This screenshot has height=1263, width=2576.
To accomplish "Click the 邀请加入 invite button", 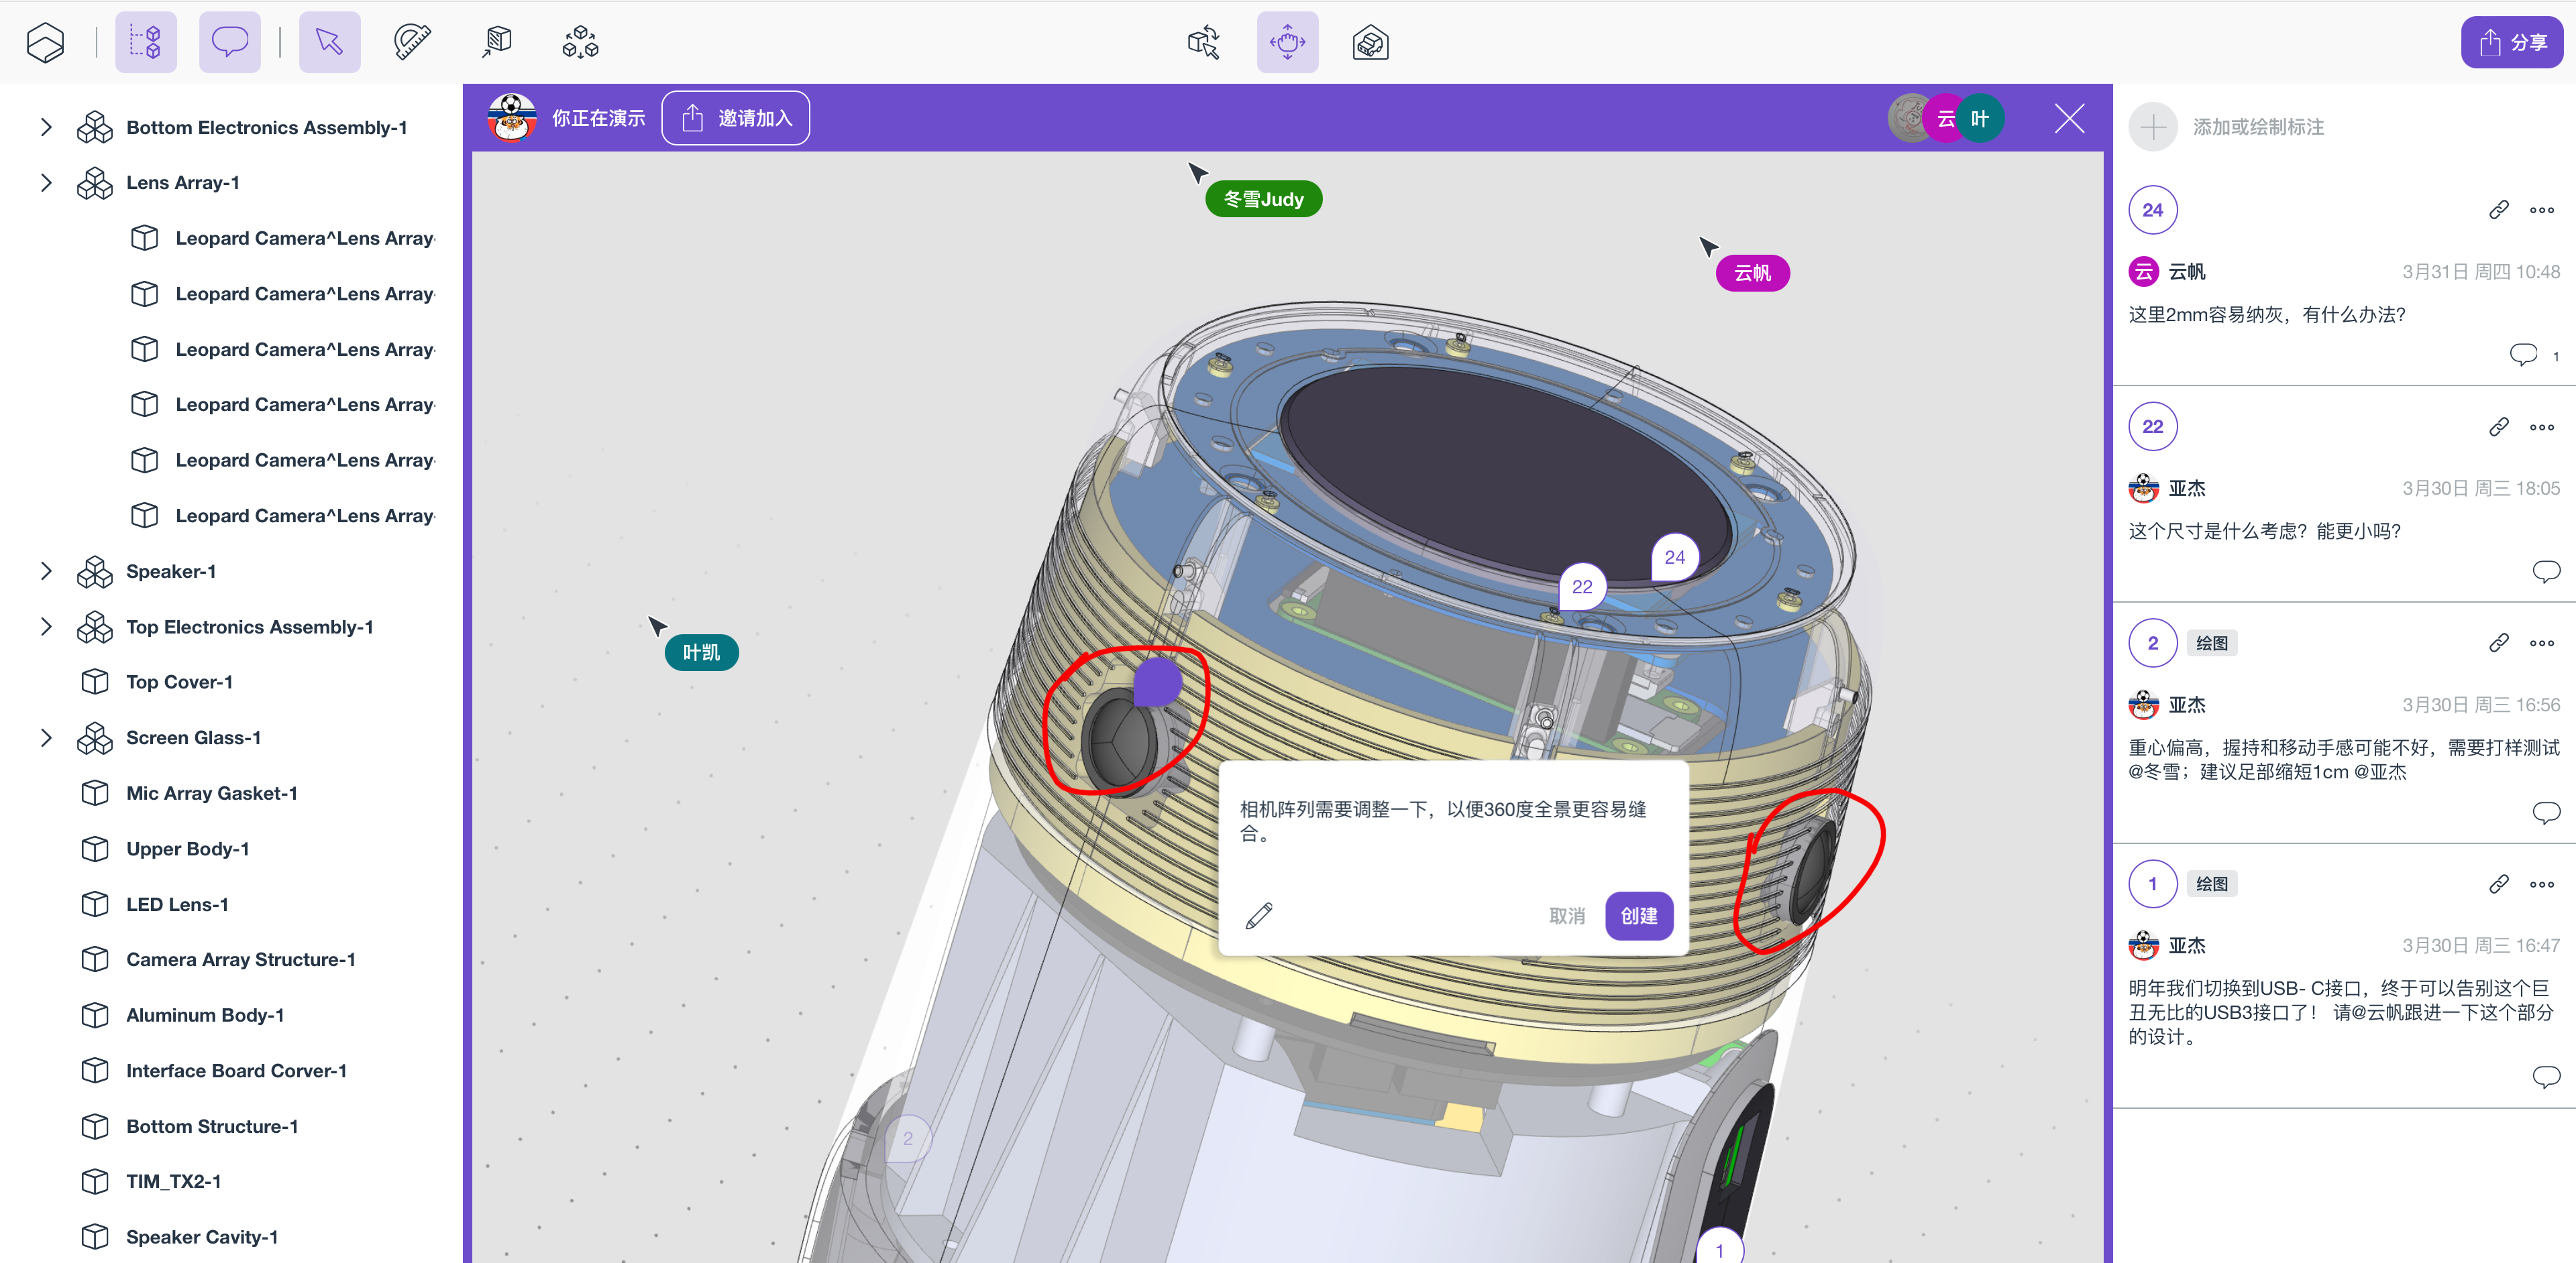I will (736, 118).
